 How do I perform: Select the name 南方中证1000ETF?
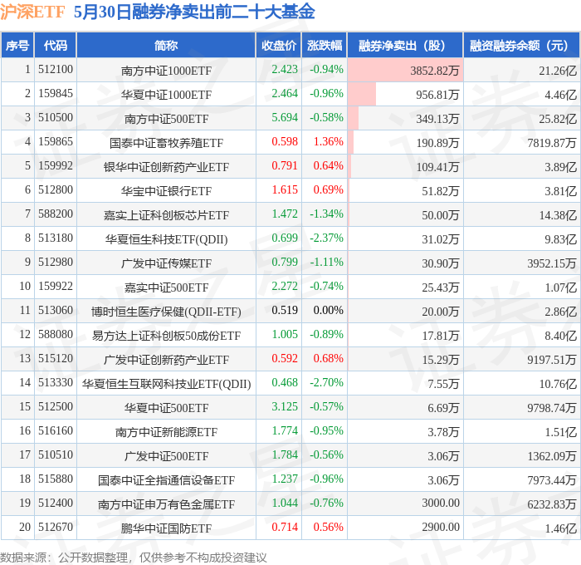[x=166, y=71]
